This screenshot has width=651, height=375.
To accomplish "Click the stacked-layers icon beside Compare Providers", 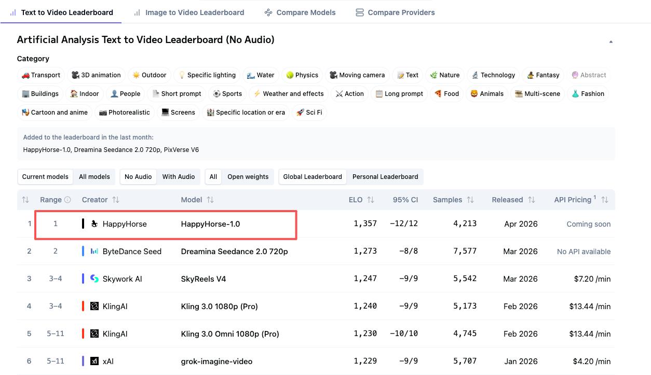I will click(360, 12).
